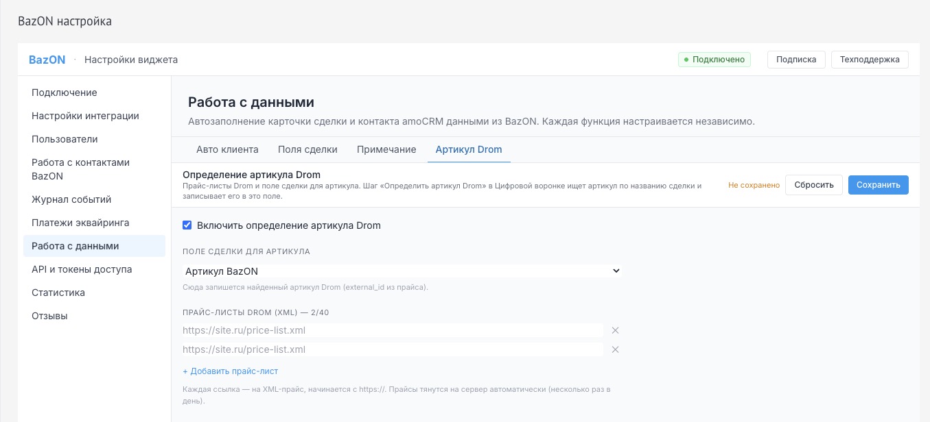This screenshot has height=422, width=930.
Task: Open 'Подключение' in the sidebar
Action: coord(95,92)
